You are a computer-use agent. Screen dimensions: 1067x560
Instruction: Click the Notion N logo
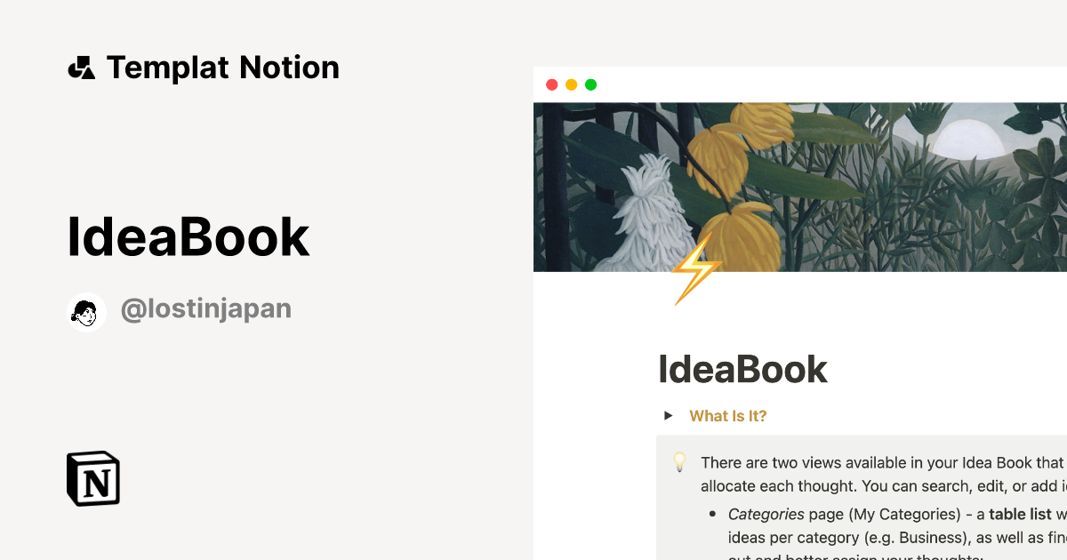92,478
